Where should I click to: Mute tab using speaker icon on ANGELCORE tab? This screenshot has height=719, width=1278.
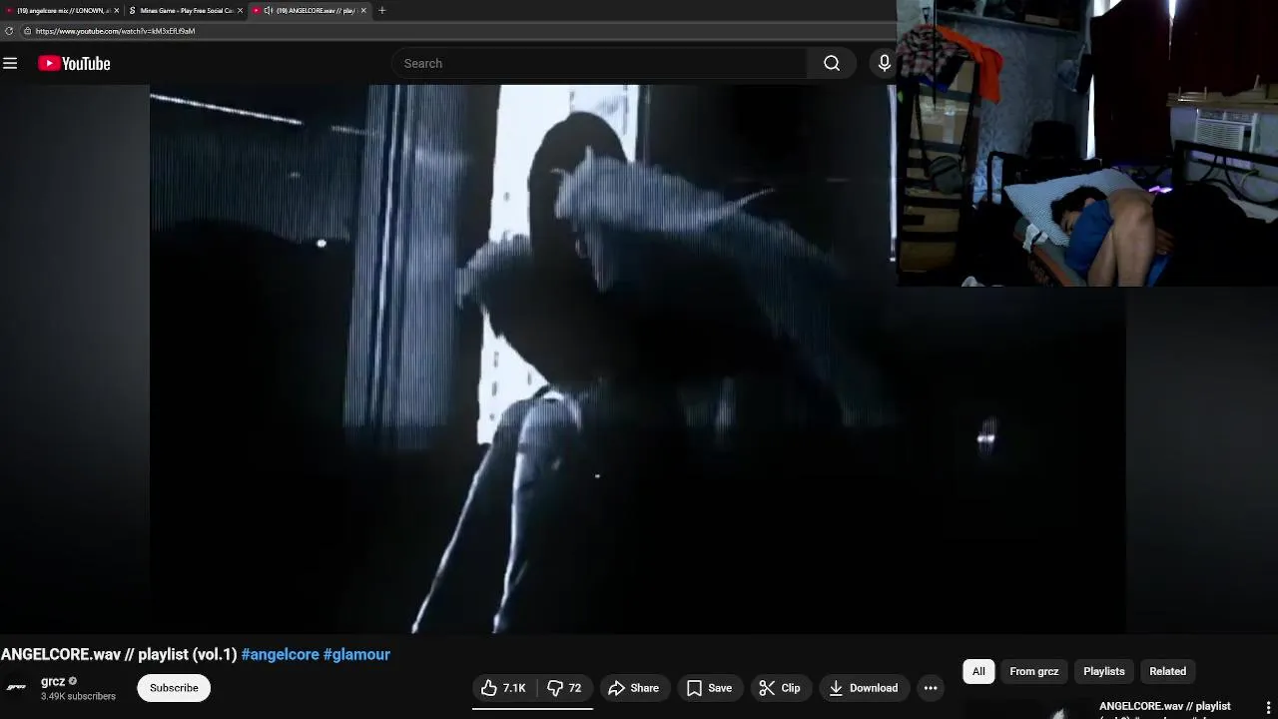point(268,10)
